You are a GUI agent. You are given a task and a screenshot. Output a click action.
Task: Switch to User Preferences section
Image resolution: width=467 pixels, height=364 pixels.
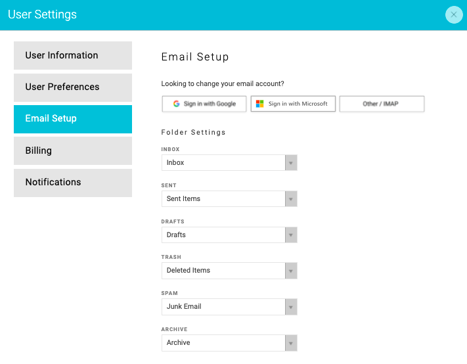pyautogui.click(x=73, y=87)
